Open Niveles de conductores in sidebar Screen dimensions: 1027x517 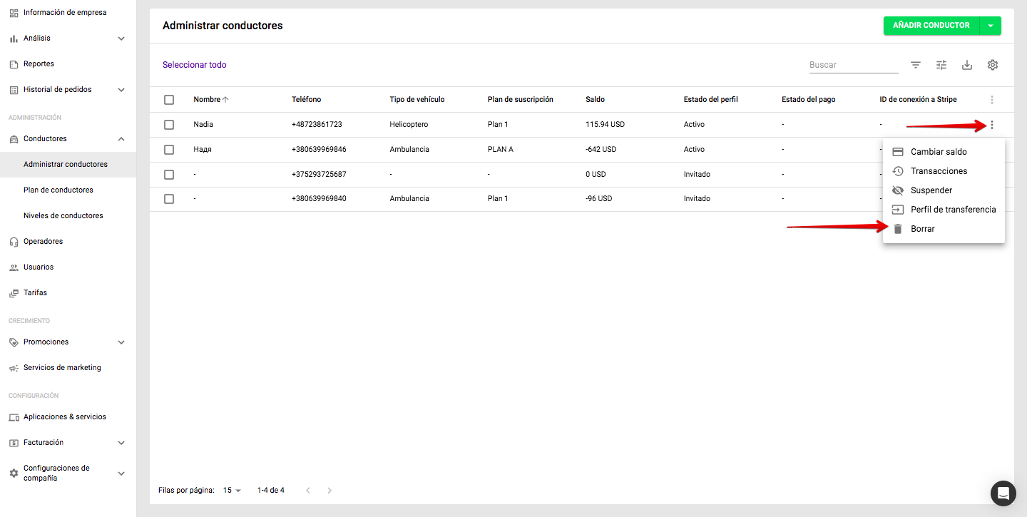pyautogui.click(x=63, y=216)
